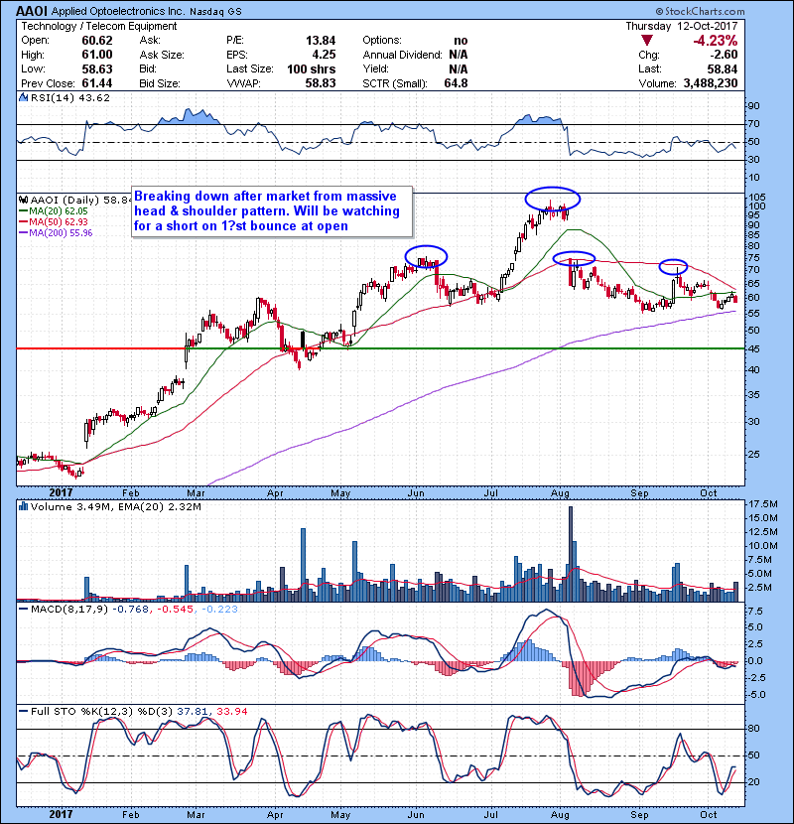The width and height of the screenshot is (794, 824).
Task: Click the RSI axis label 90
Action: click(753, 106)
